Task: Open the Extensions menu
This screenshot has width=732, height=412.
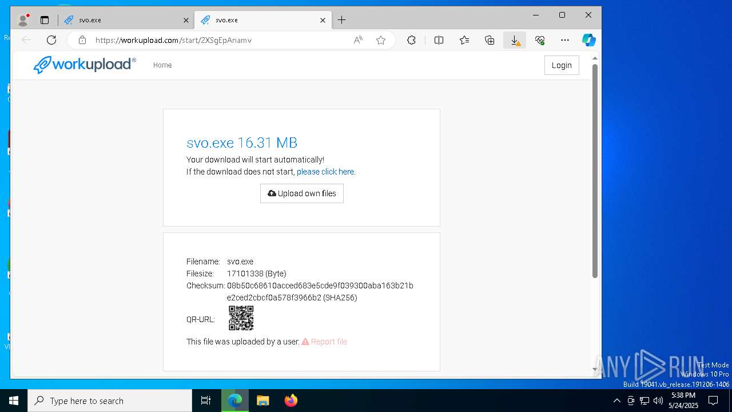Action: pos(411,40)
